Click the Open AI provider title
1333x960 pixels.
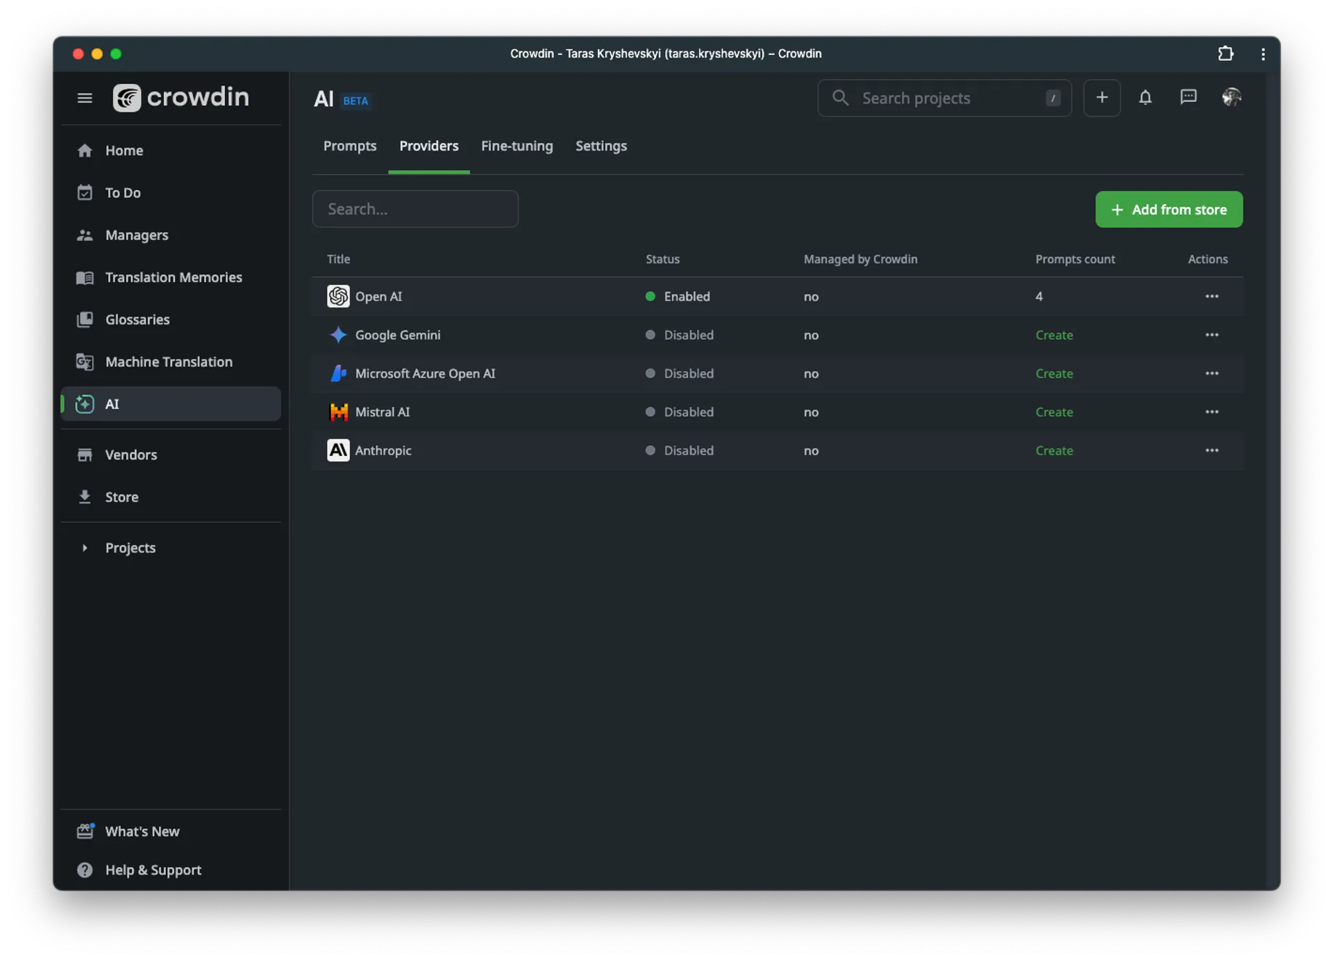(378, 296)
